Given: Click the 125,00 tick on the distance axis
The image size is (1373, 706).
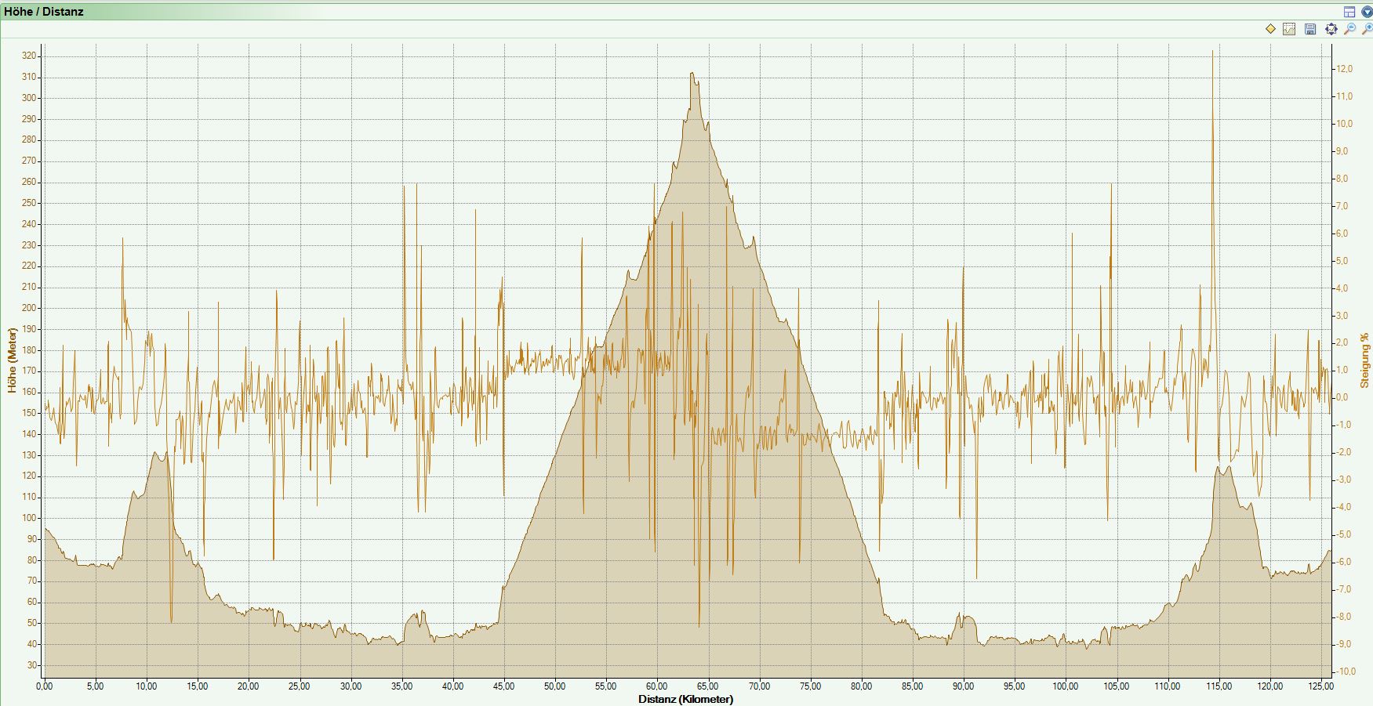Looking at the screenshot, I should [1320, 686].
